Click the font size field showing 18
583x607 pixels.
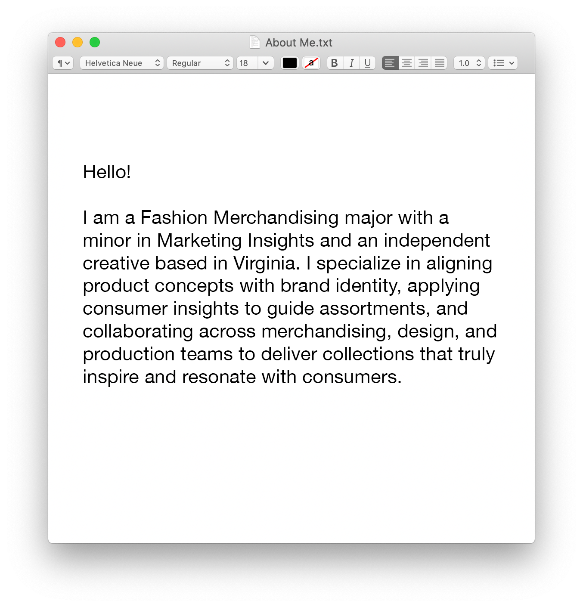pos(247,63)
